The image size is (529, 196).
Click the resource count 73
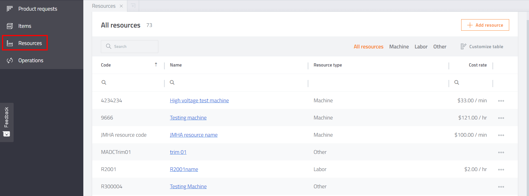coord(149,25)
